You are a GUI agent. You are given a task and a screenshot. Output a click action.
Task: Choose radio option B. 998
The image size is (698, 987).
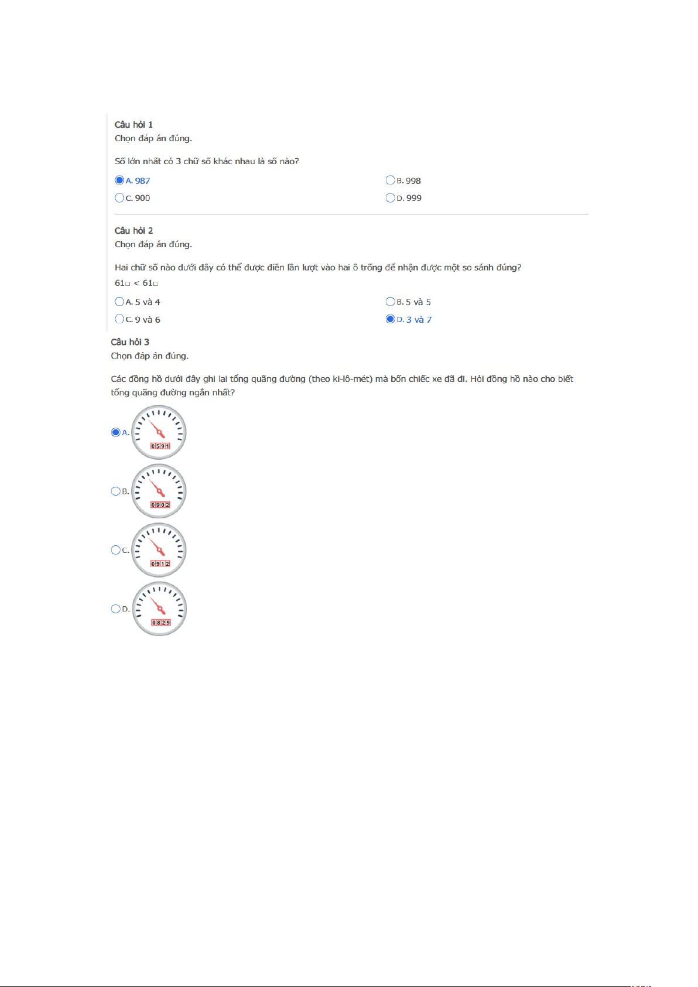[390, 180]
